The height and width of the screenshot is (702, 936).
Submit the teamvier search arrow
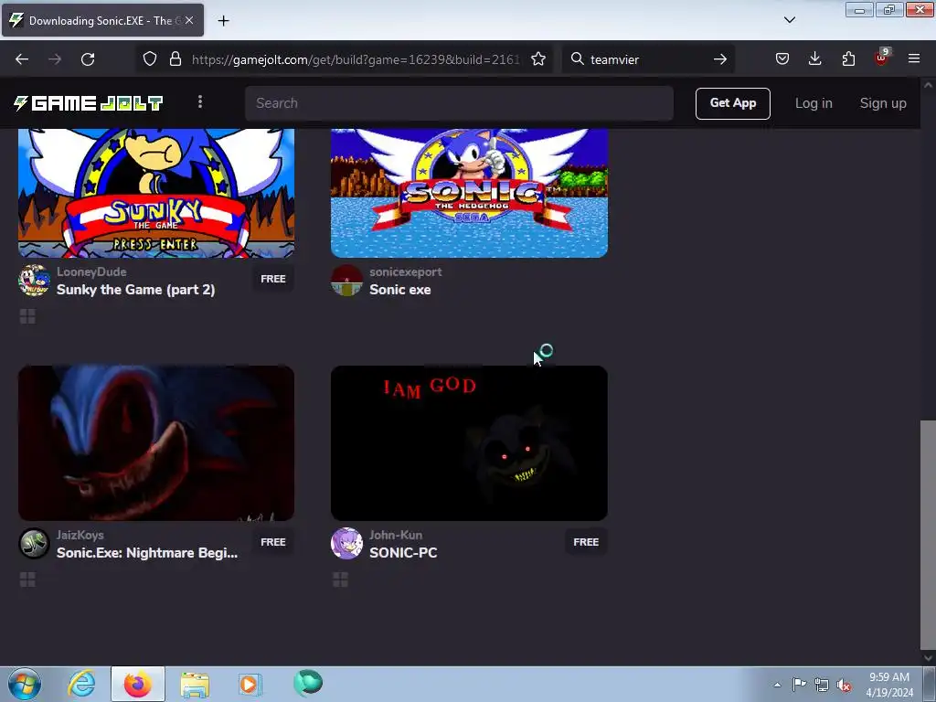(720, 59)
